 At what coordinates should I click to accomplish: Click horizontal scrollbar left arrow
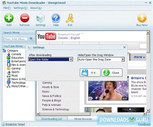(38, 114)
